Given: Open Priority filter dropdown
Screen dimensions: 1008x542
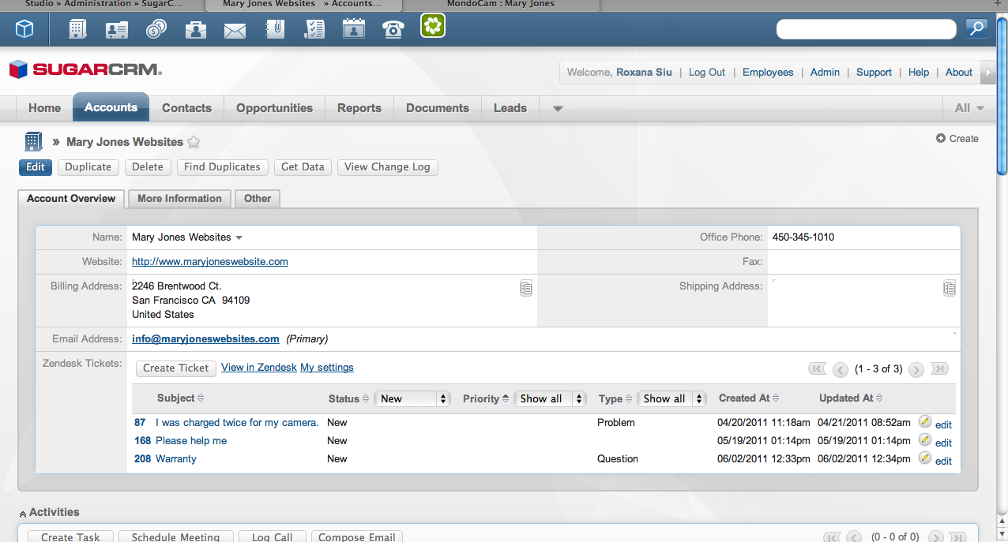Looking at the screenshot, I should point(550,398).
